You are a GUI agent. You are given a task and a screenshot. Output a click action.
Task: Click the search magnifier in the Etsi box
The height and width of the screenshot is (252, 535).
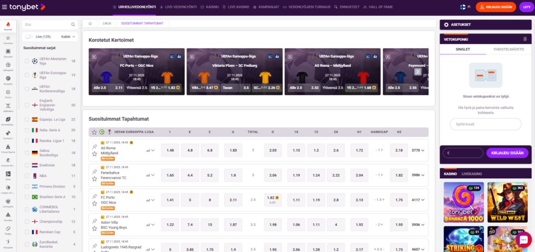[x=73, y=24]
